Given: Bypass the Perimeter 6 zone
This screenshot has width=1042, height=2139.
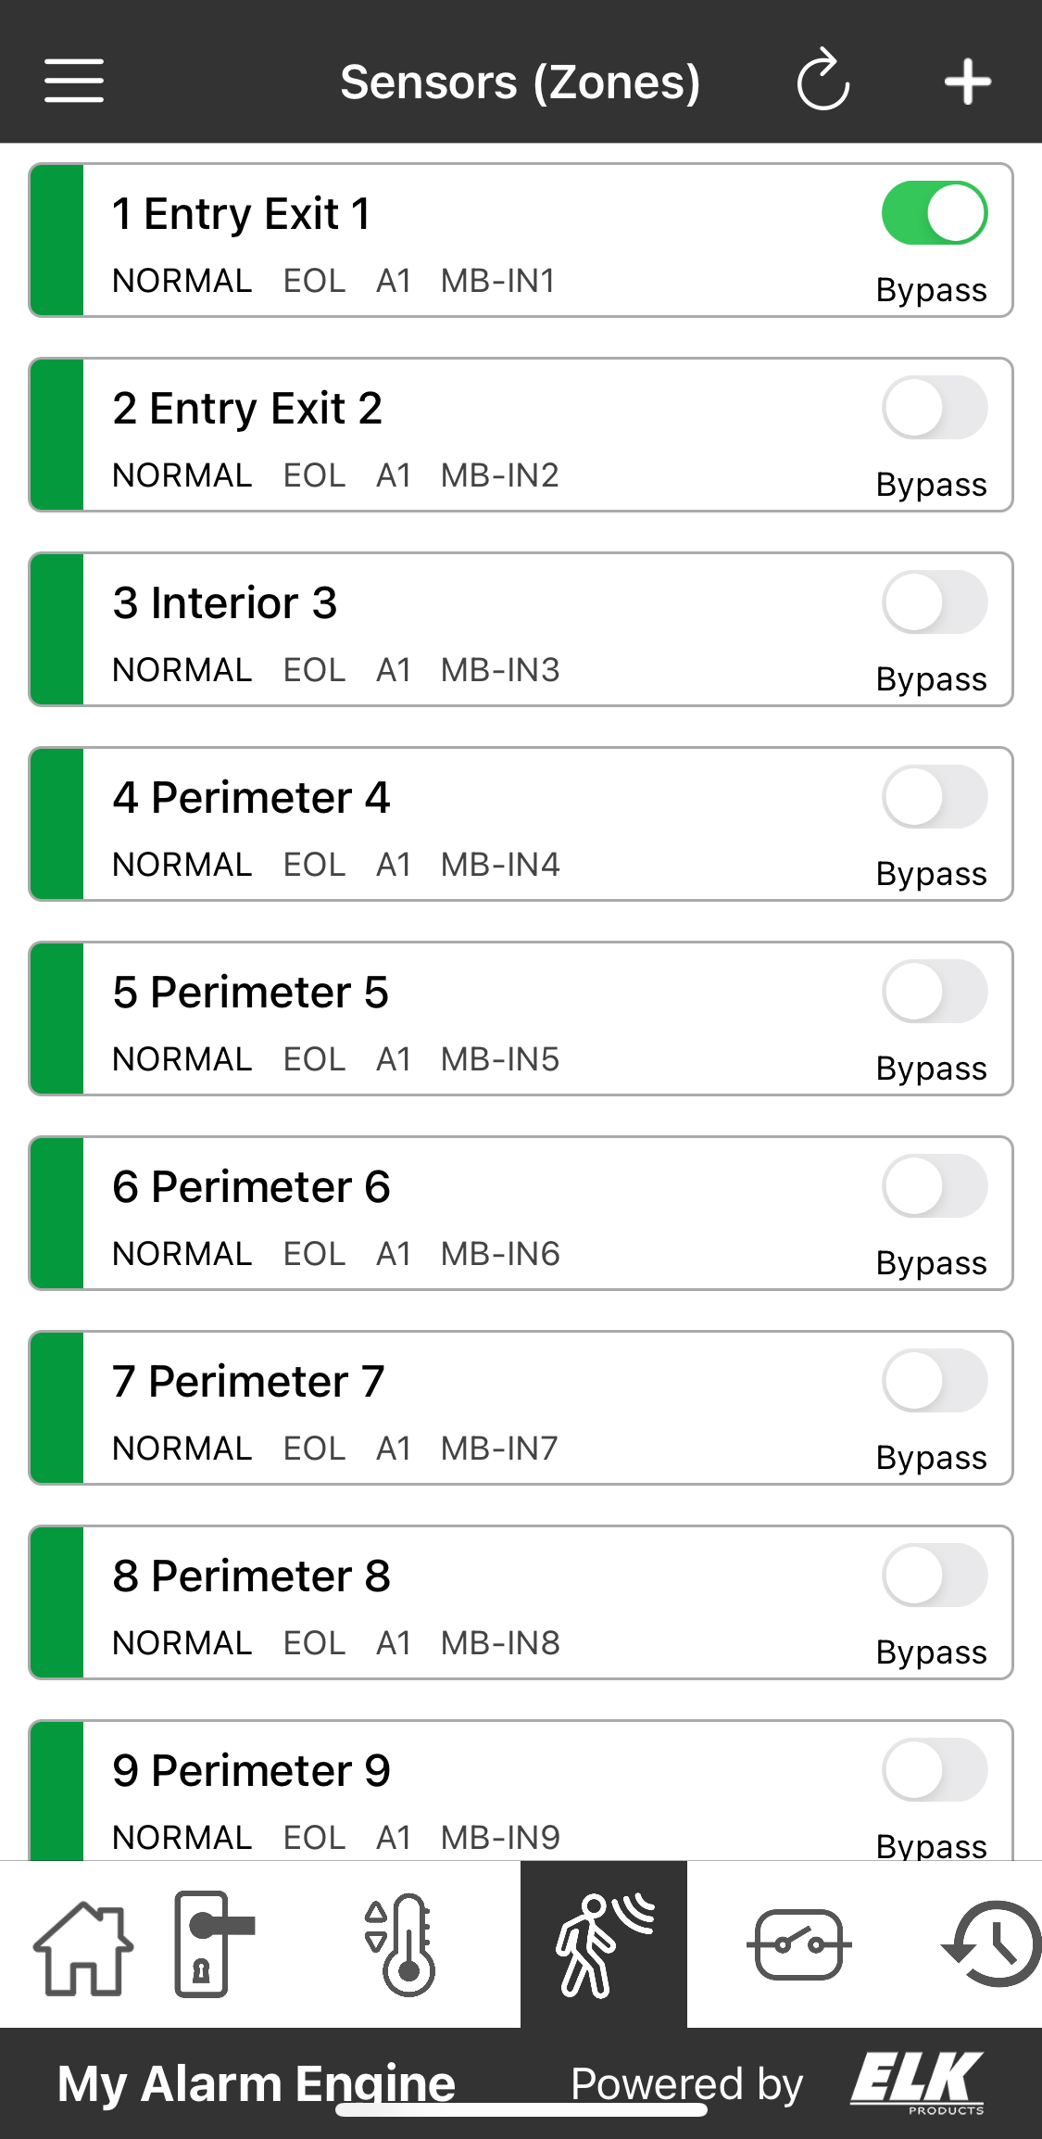Looking at the screenshot, I should point(934,1186).
